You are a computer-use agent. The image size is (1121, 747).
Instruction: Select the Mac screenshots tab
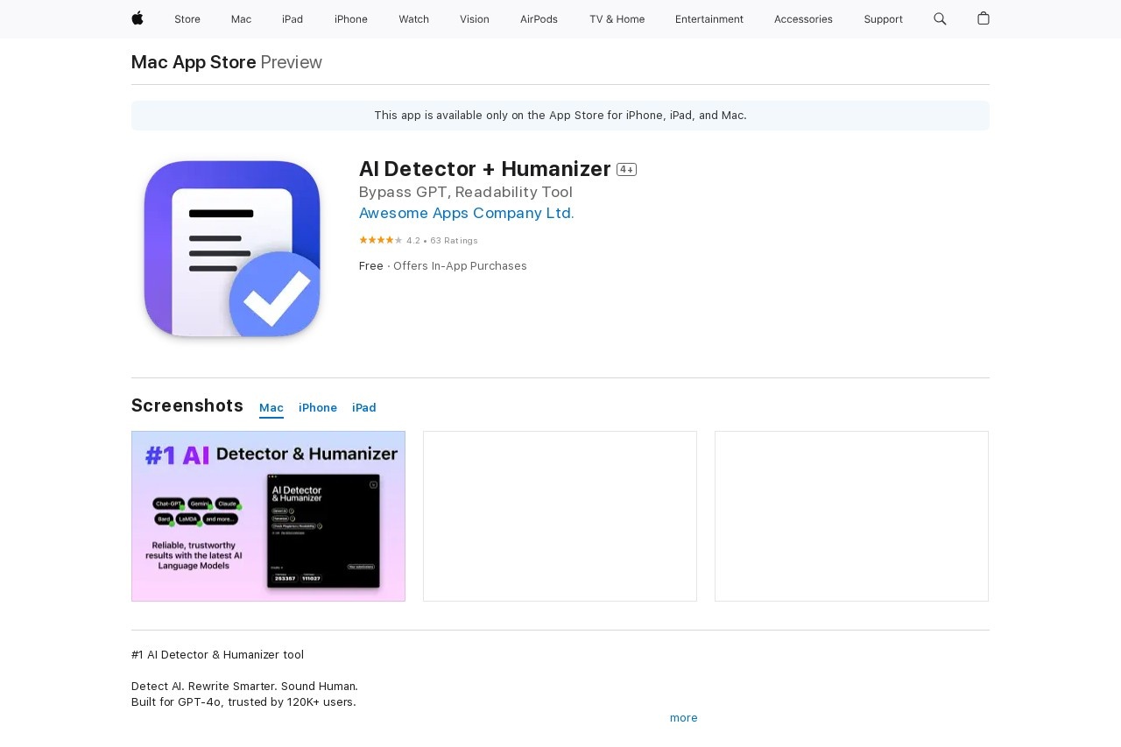271,408
